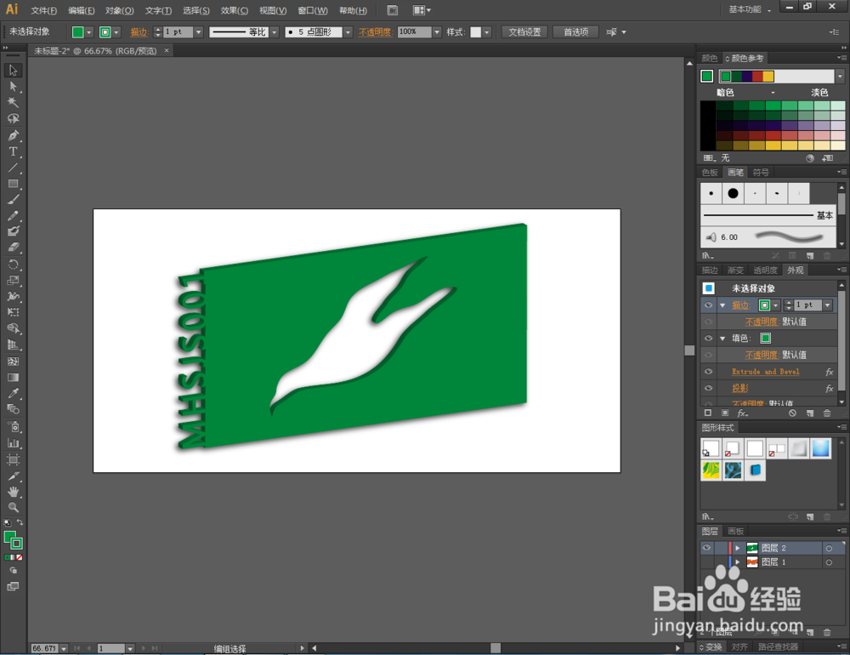Switch to the 渐变 gradient tab

(735, 271)
